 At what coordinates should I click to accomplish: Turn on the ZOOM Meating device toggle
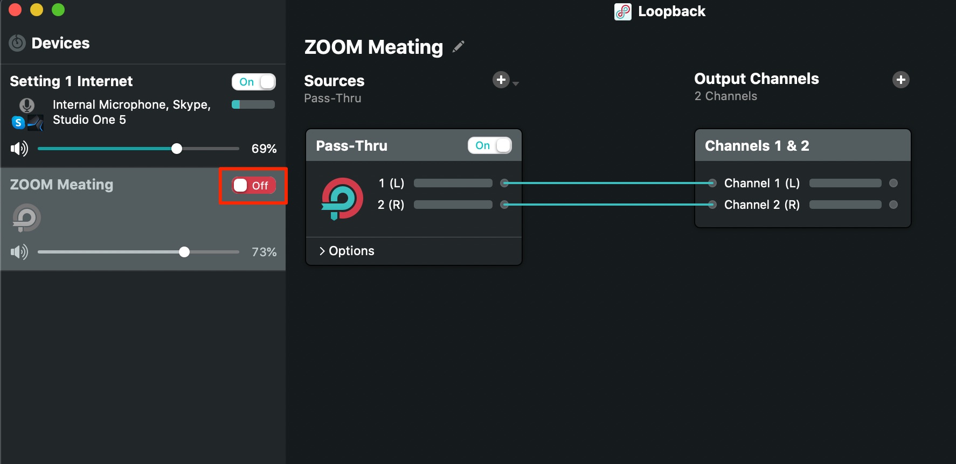pyautogui.click(x=254, y=185)
